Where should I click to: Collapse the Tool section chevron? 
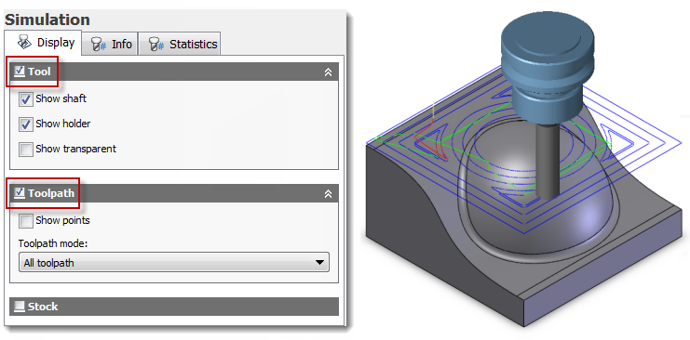(x=328, y=72)
